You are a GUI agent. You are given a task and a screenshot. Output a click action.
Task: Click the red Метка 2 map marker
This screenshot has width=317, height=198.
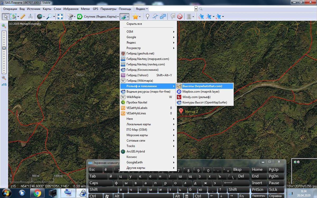(181, 111)
